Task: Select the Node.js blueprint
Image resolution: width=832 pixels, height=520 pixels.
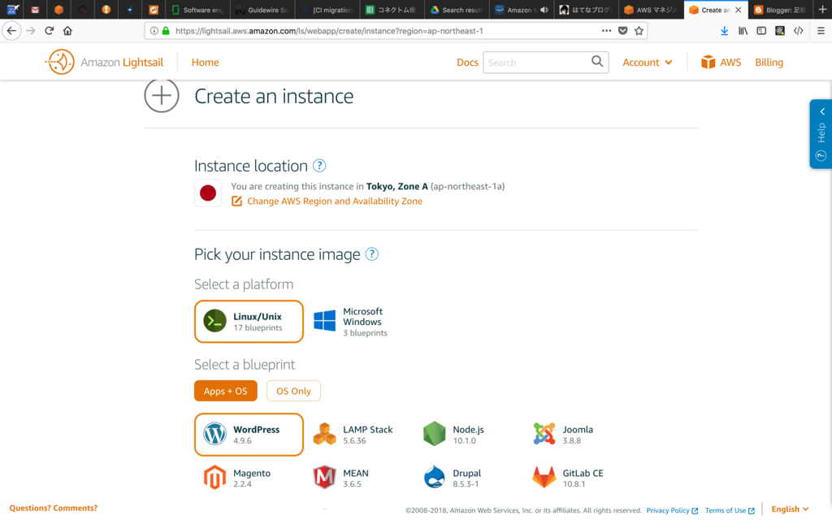Action: point(455,435)
